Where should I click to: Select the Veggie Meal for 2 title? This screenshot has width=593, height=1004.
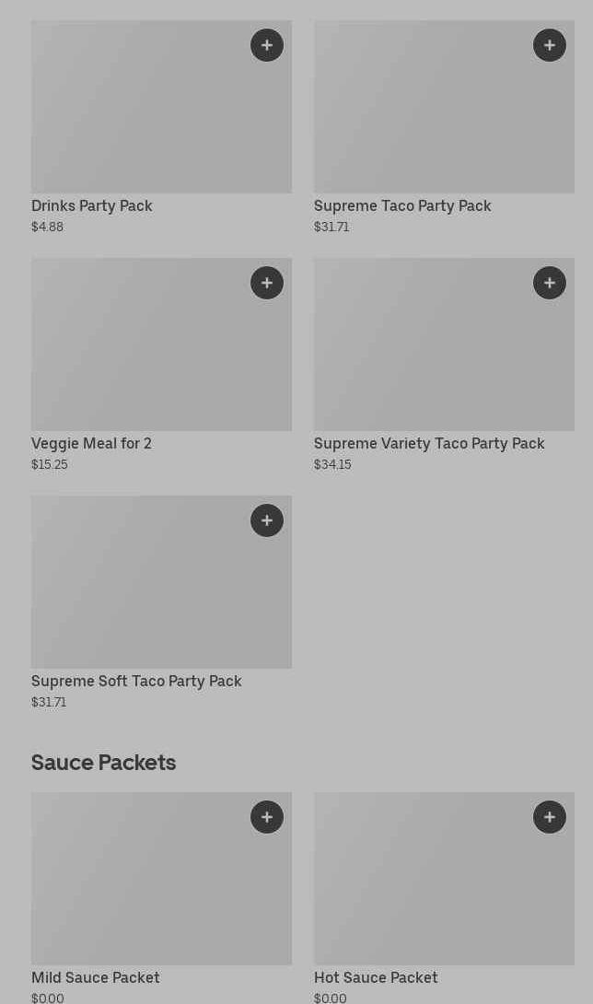coord(92,443)
